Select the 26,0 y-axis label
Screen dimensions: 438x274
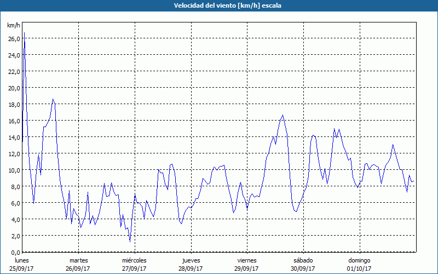[14, 38]
